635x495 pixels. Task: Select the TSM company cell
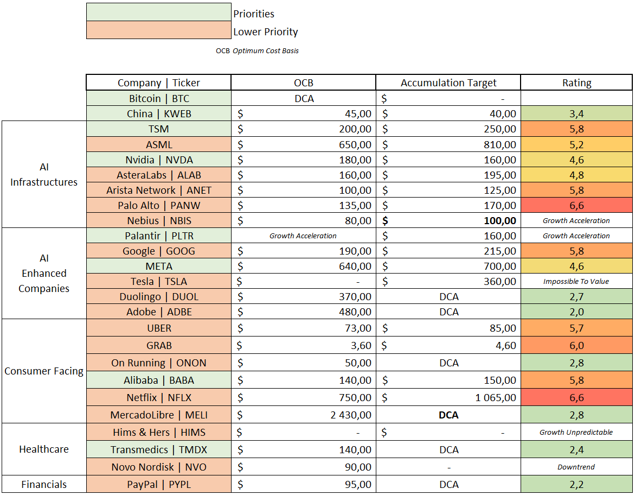coord(159,129)
